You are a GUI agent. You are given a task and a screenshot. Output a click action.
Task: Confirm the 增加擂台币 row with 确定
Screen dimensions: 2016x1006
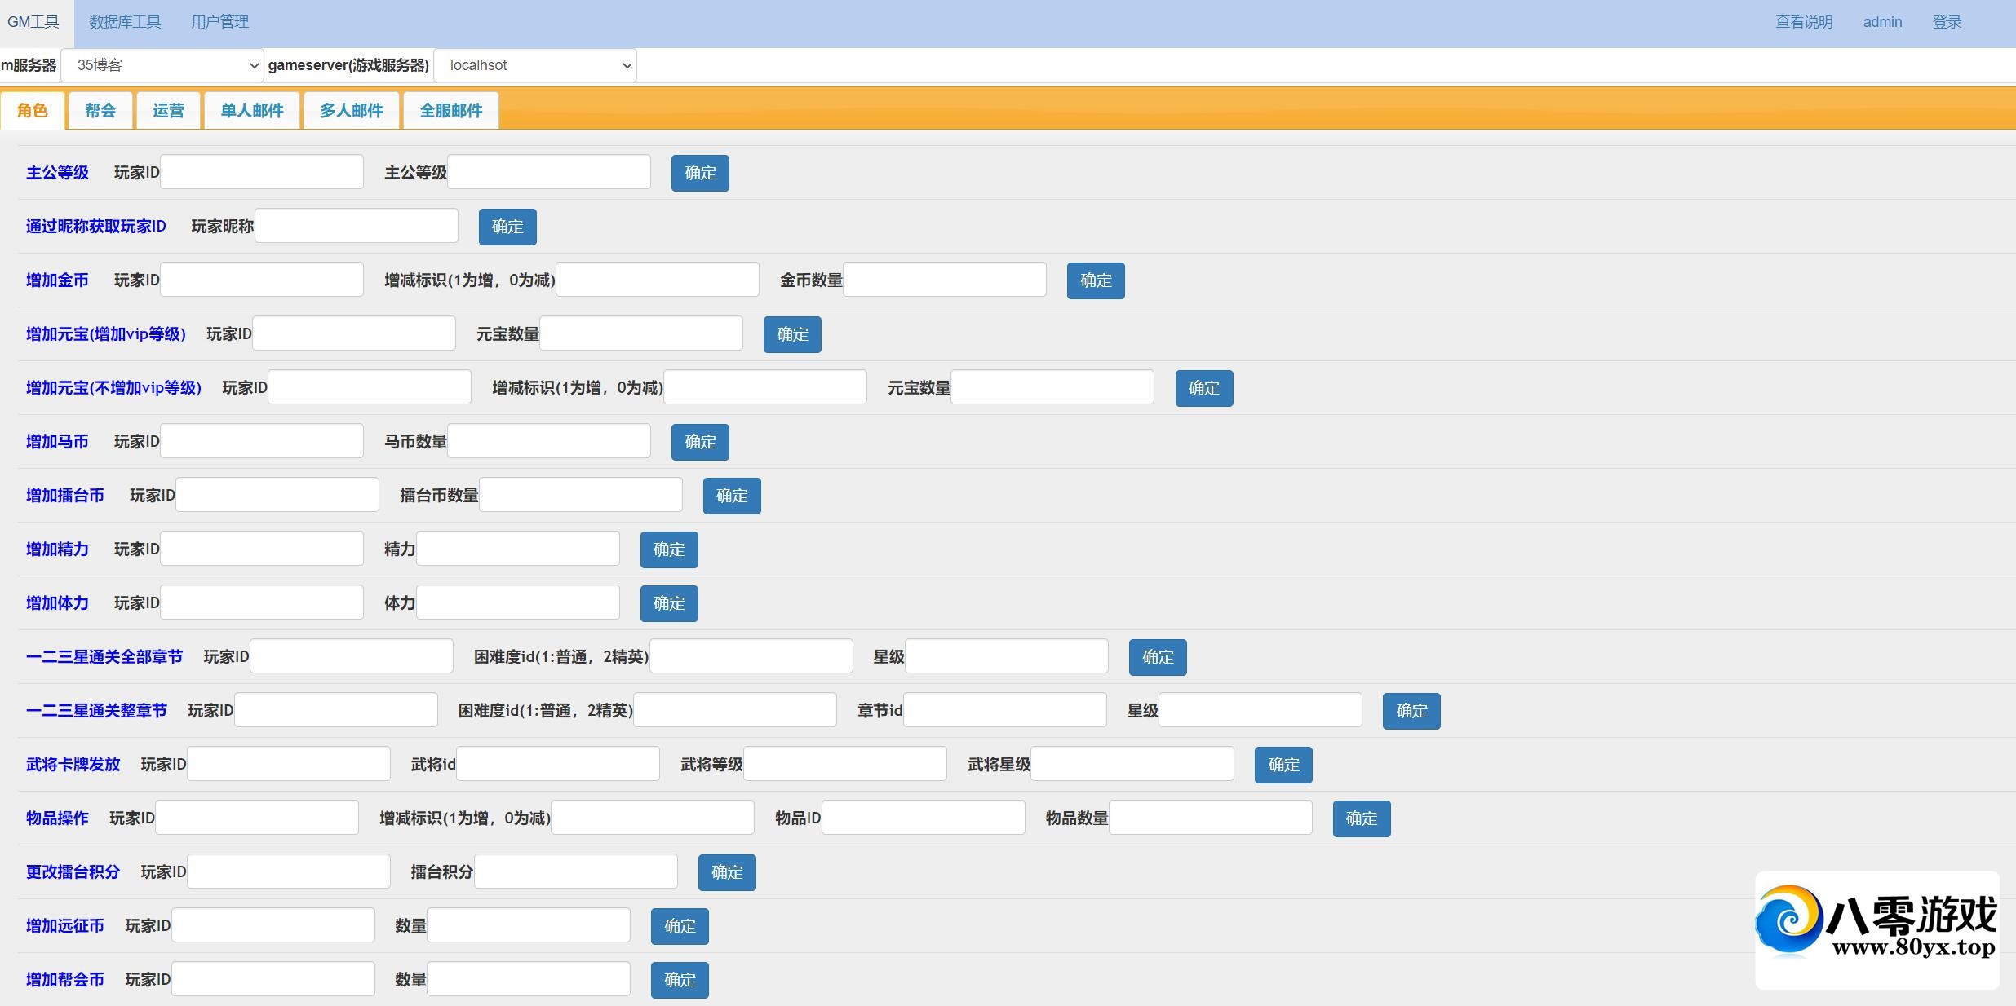(732, 496)
